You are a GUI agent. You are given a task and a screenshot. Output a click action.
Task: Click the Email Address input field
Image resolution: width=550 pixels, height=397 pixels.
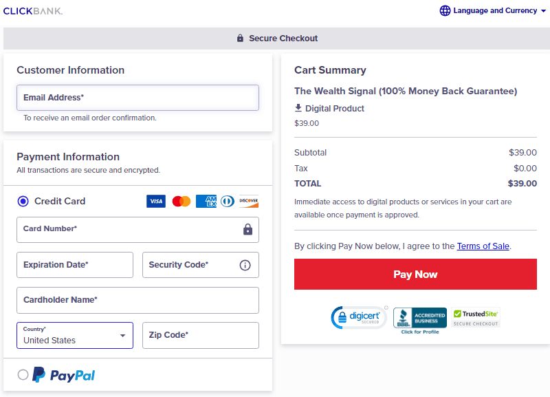(x=137, y=97)
